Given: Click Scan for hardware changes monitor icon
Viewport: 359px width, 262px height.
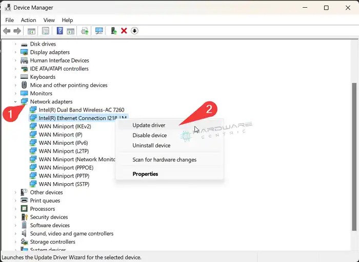Looking at the screenshot, I should tap(99, 31).
